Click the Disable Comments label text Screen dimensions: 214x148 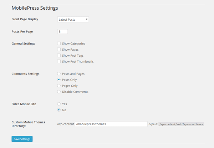point(75,92)
